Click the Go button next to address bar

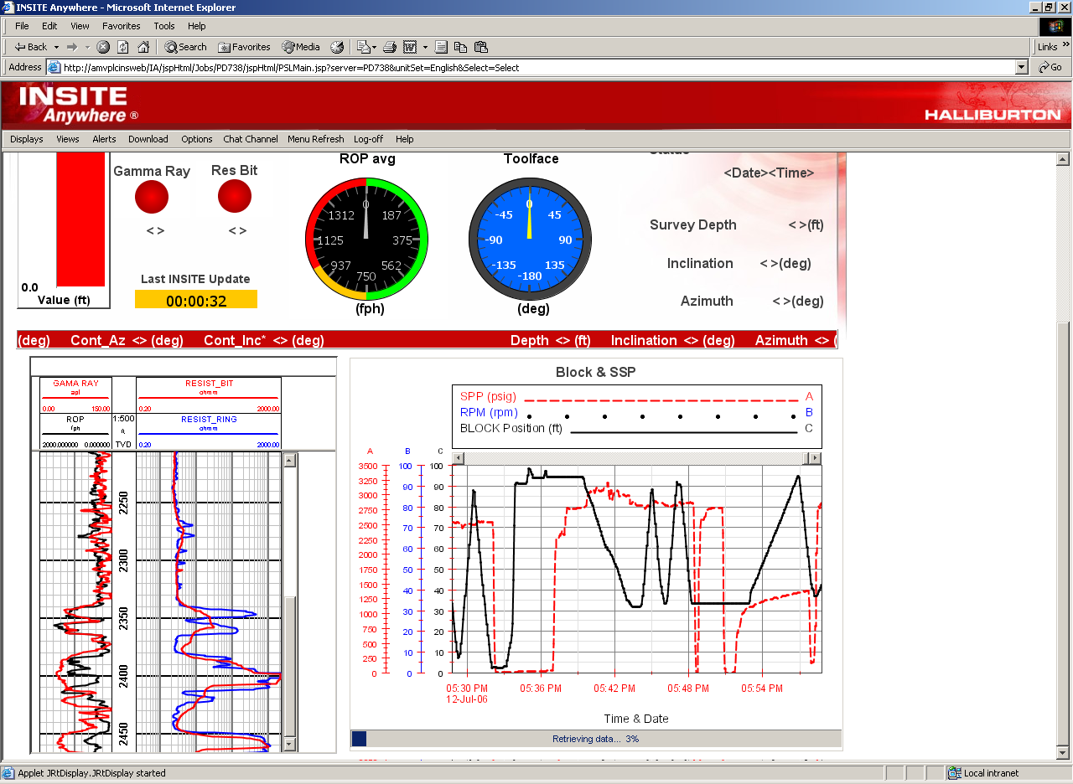(1050, 67)
